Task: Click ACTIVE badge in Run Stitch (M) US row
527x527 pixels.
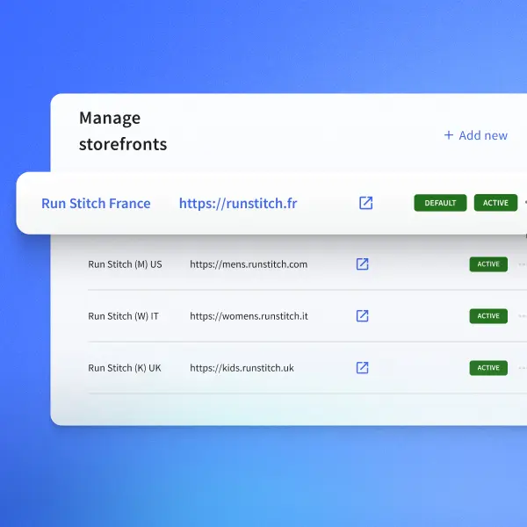Action: click(x=488, y=264)
